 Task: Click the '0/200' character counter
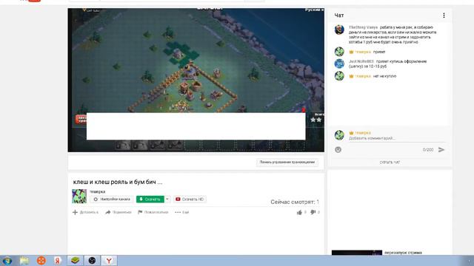[428, 149]
